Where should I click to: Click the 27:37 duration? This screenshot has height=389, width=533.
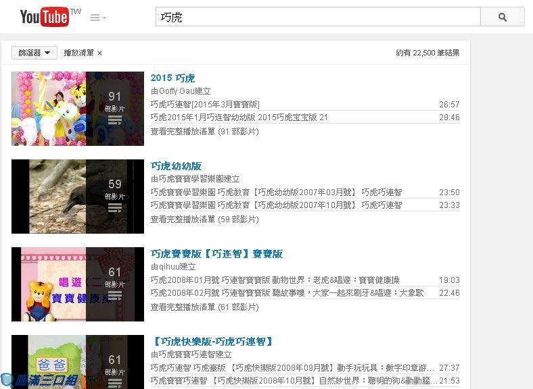[x=449, y=368]
